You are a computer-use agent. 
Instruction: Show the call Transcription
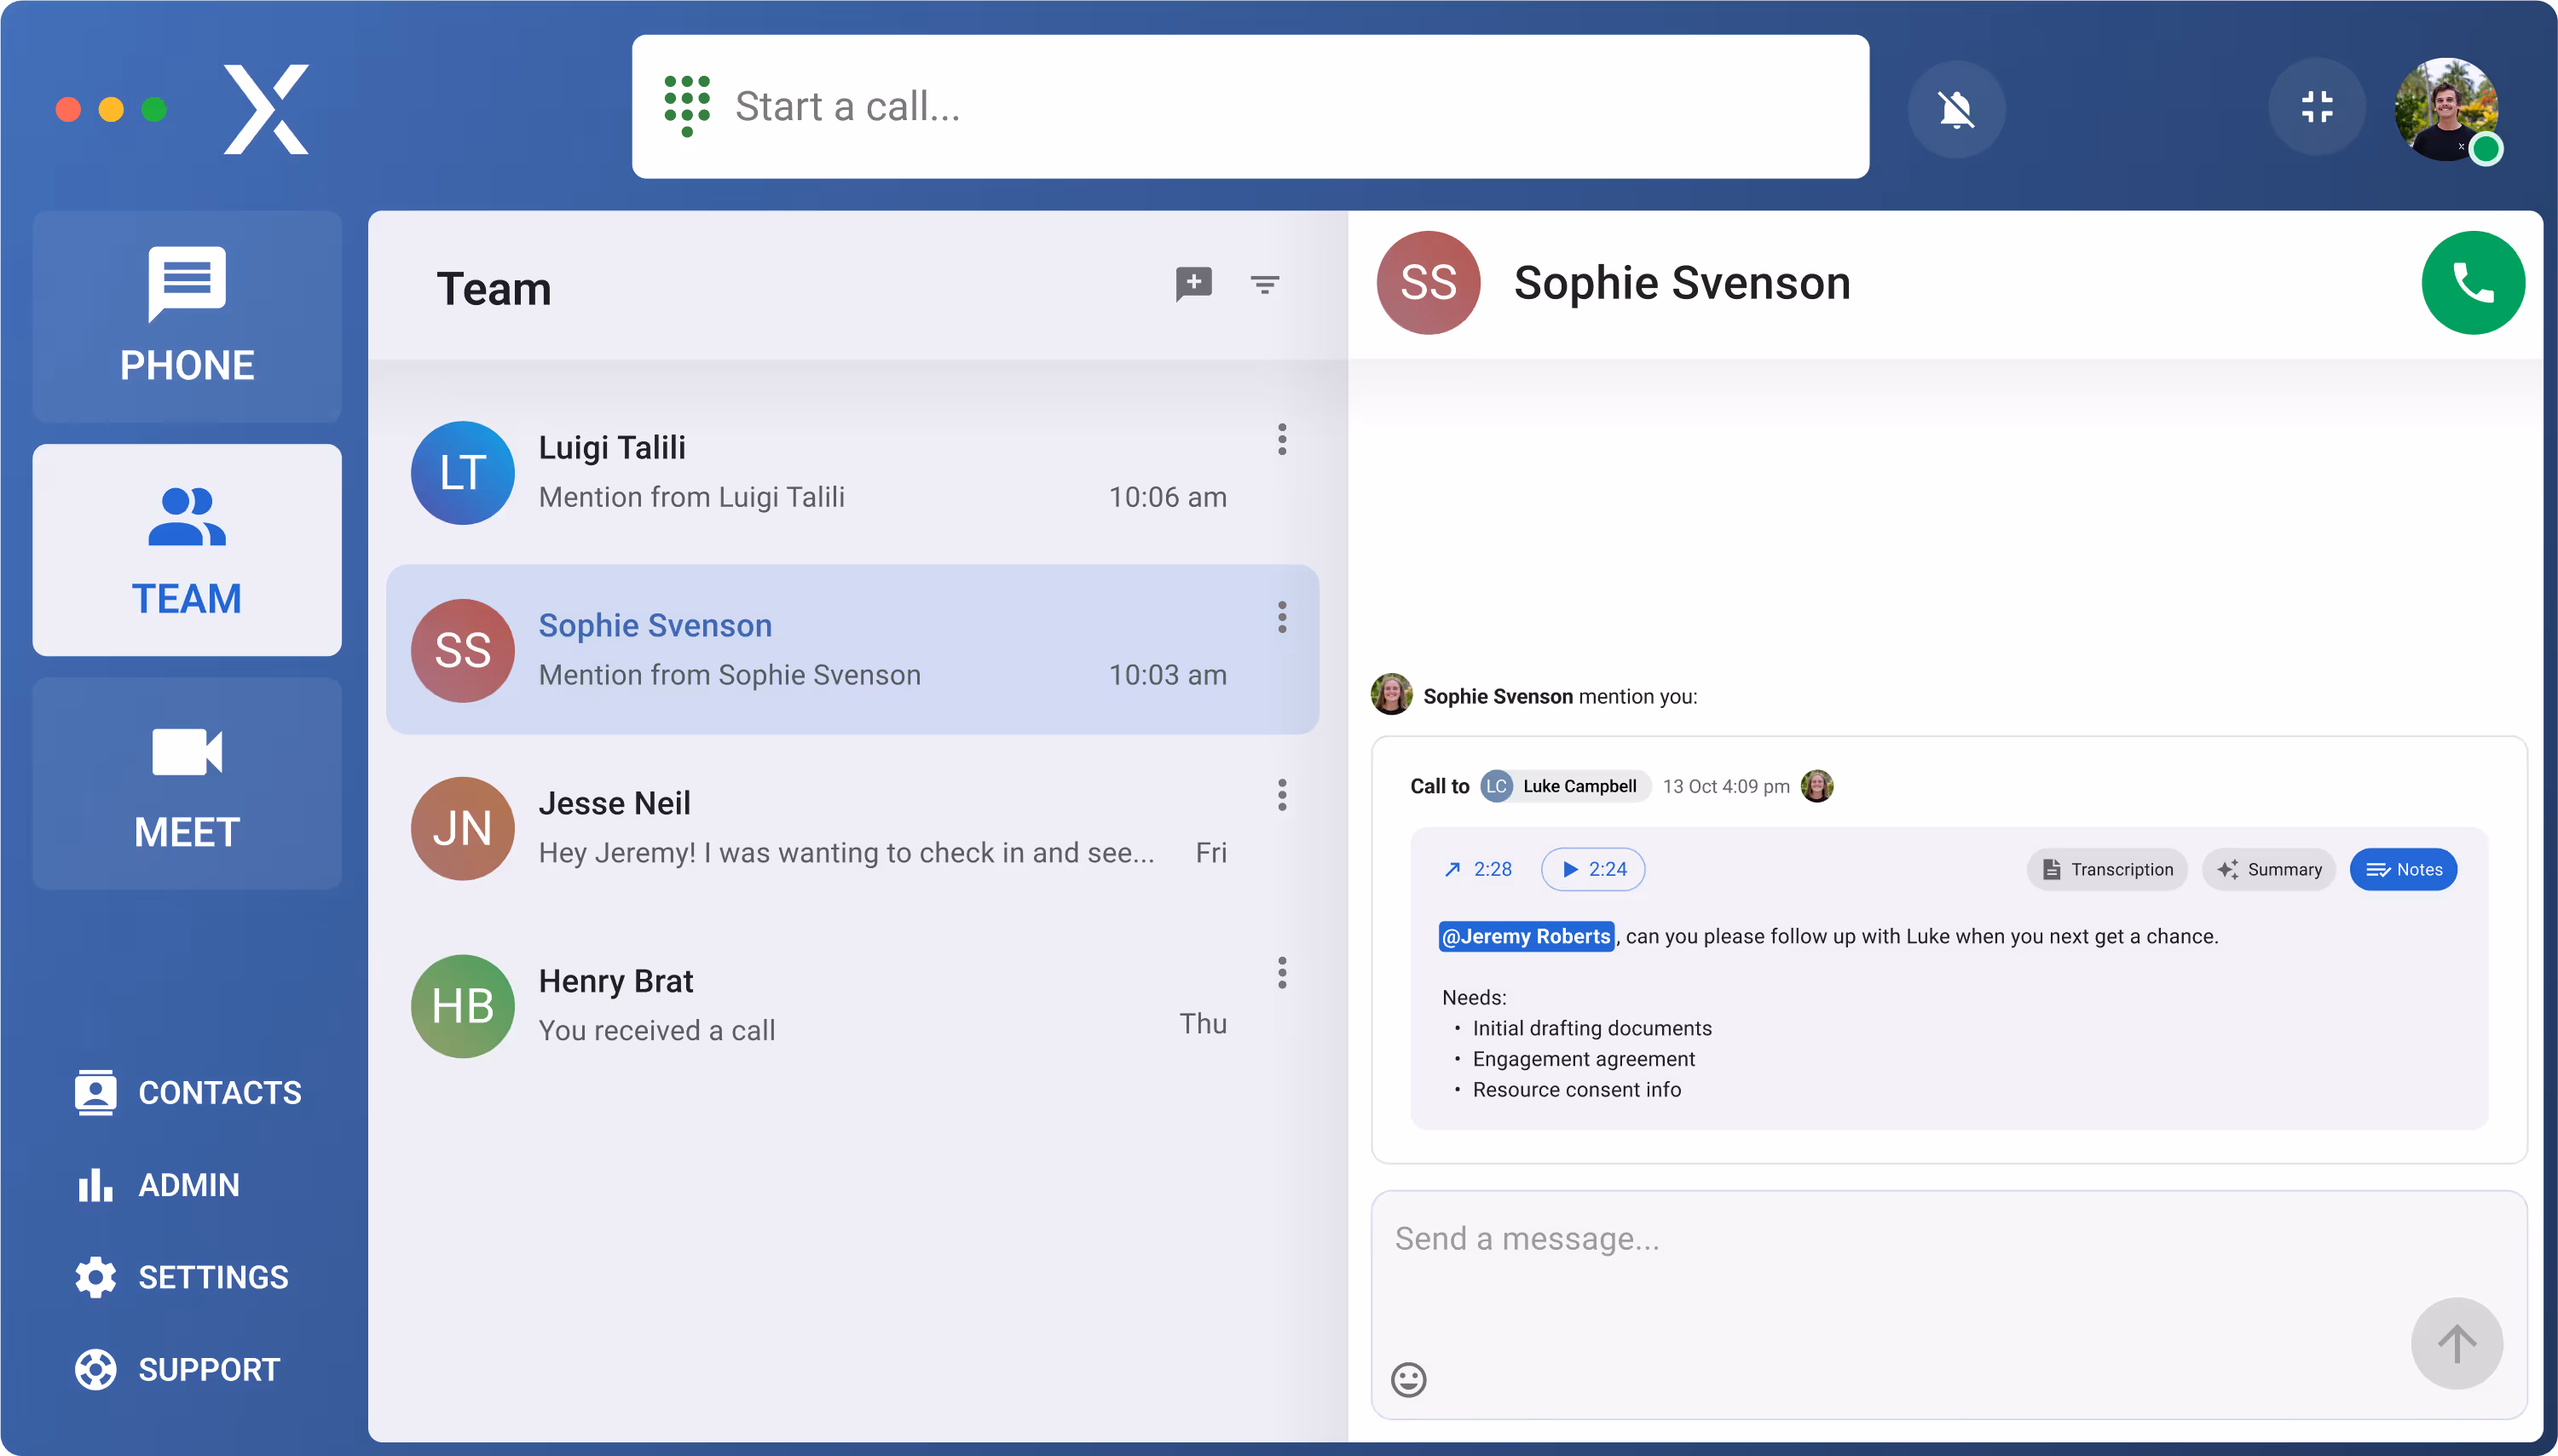pyautogui.click(x=2107, y=869)
